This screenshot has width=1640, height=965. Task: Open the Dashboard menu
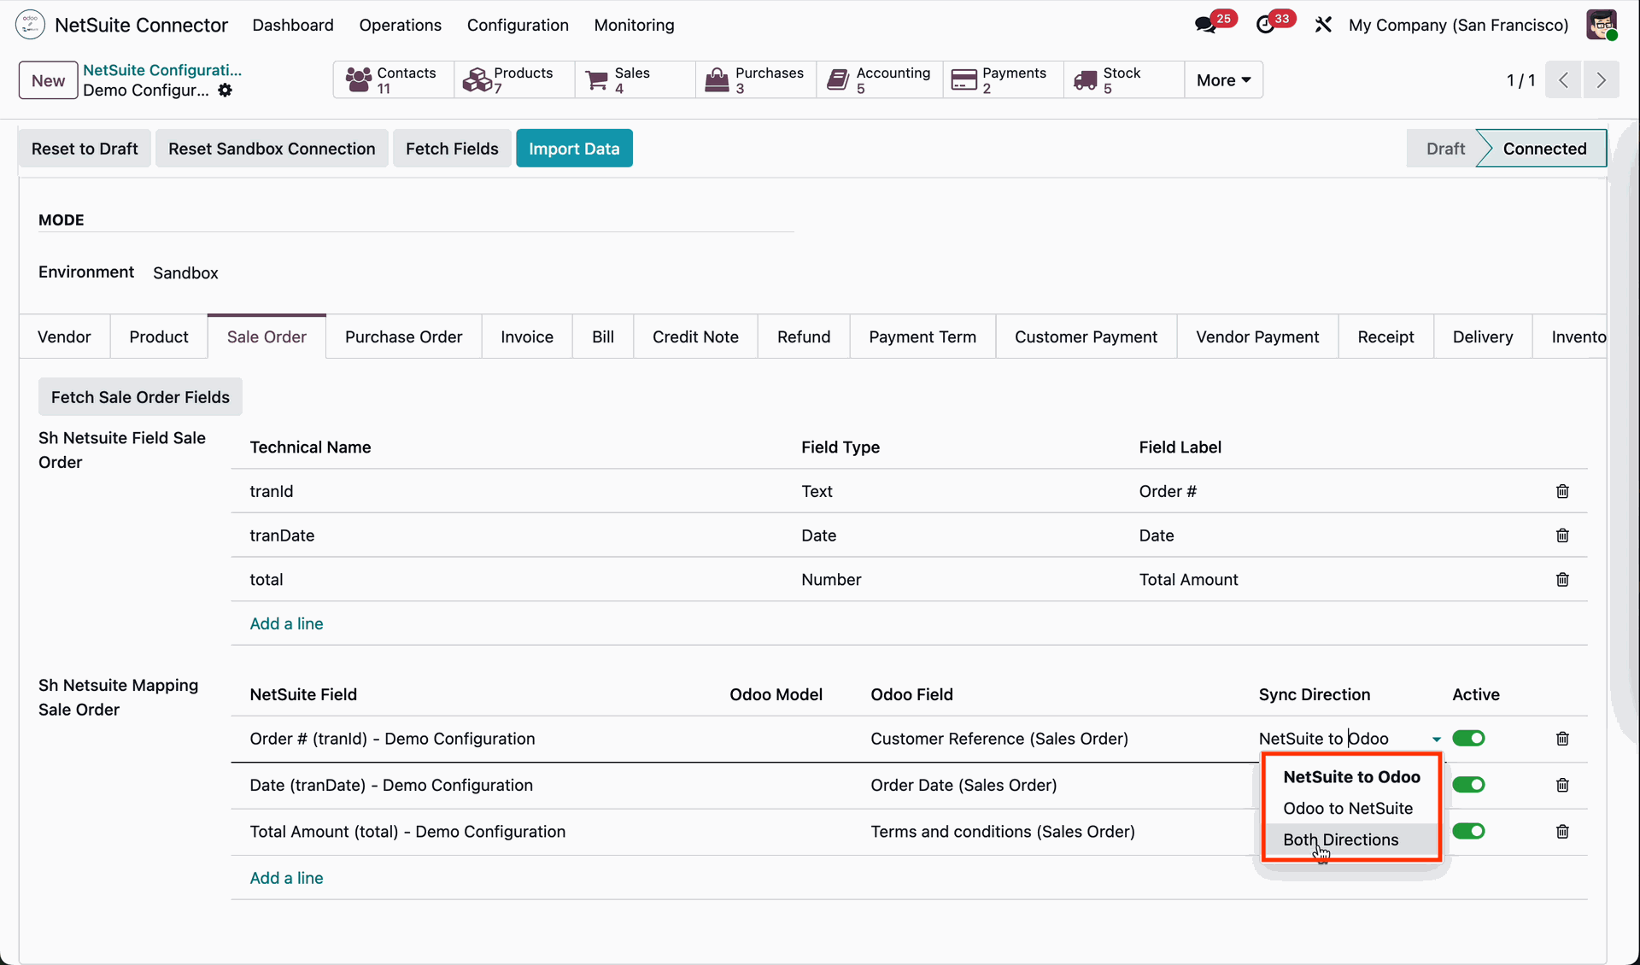(x=293, y=25)
